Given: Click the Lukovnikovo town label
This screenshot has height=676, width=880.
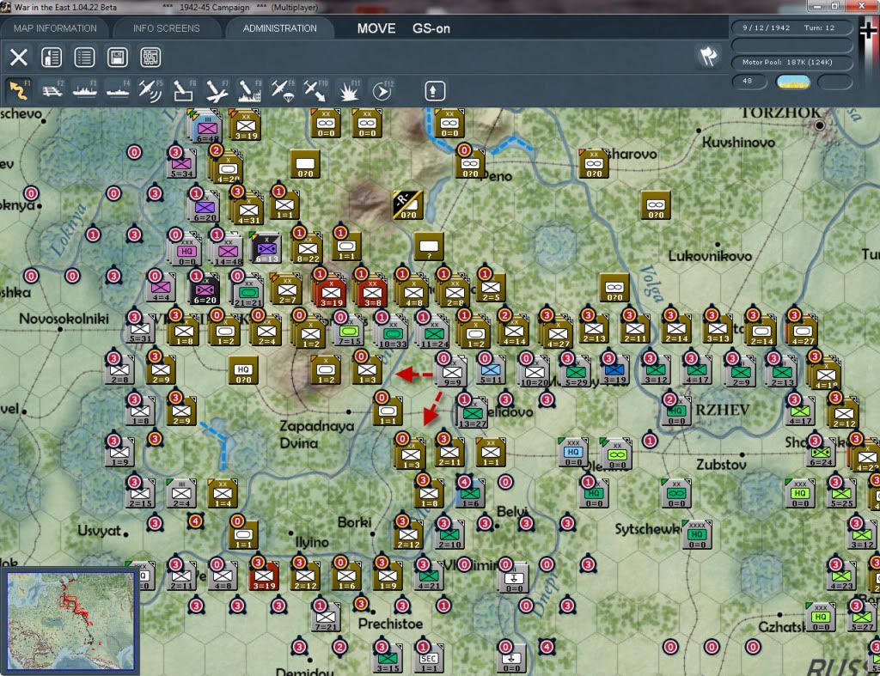Looking at the screenshot, I should [x=710, y=256].
